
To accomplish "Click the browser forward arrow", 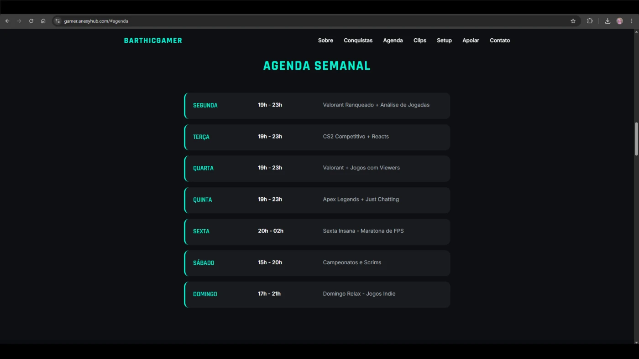I will coord(19,21).
